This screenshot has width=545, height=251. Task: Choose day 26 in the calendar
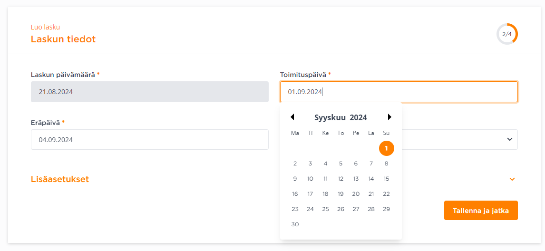click(341, 209)
